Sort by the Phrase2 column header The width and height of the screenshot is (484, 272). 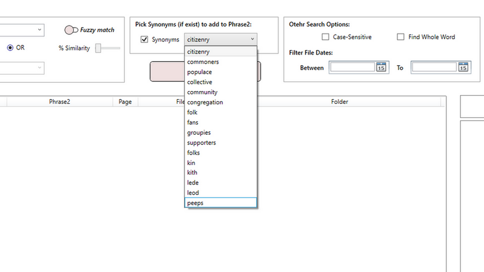click(x=59, y=102)
